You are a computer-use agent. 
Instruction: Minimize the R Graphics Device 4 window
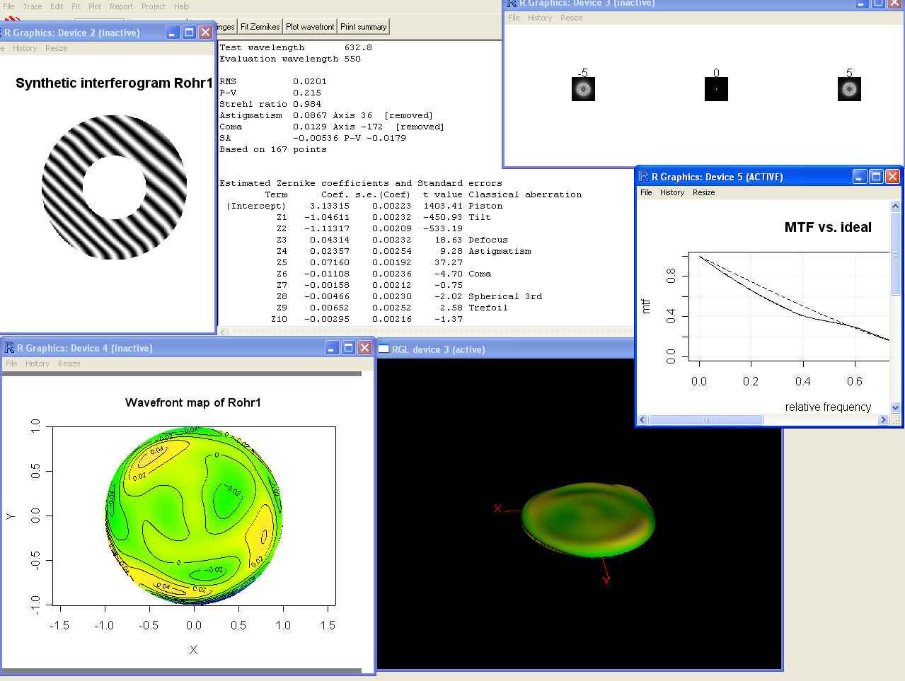coord(332,348)
